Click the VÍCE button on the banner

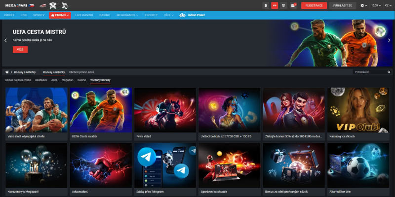pyautogui.click(x=20, y=50)
